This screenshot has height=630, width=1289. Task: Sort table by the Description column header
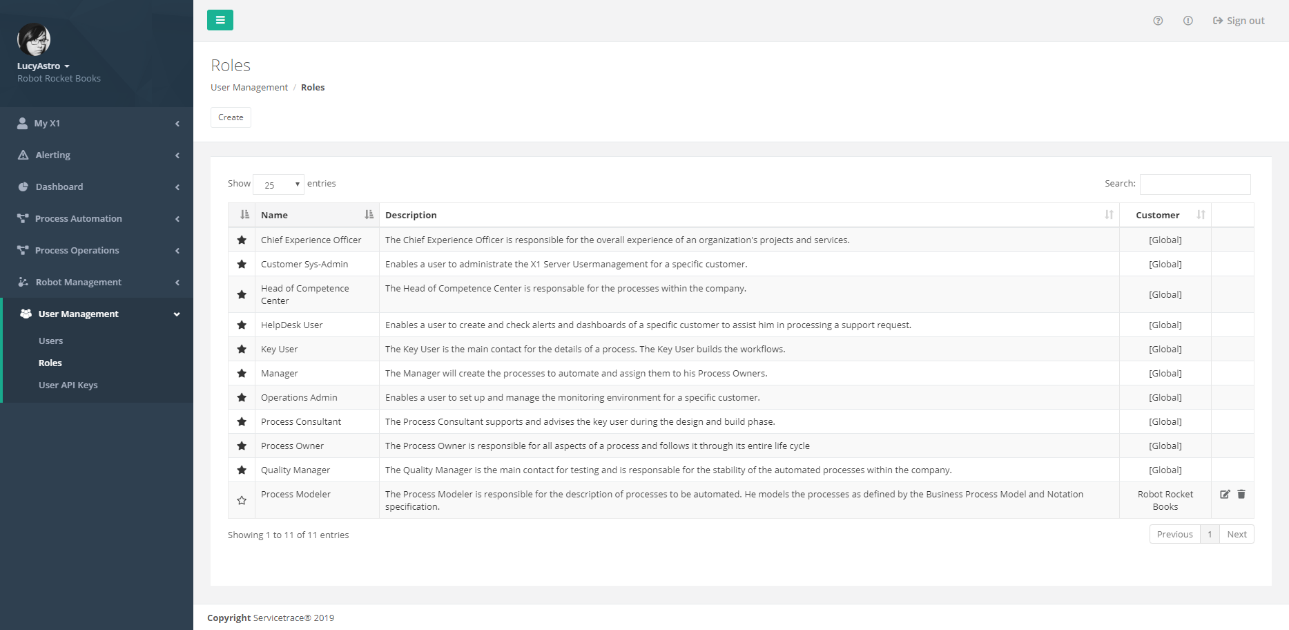click(749, 215)
